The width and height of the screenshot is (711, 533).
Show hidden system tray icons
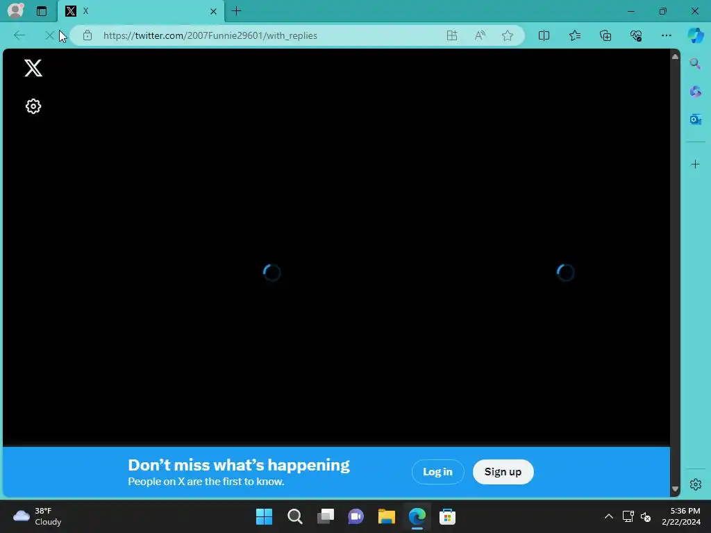[608, 516]
